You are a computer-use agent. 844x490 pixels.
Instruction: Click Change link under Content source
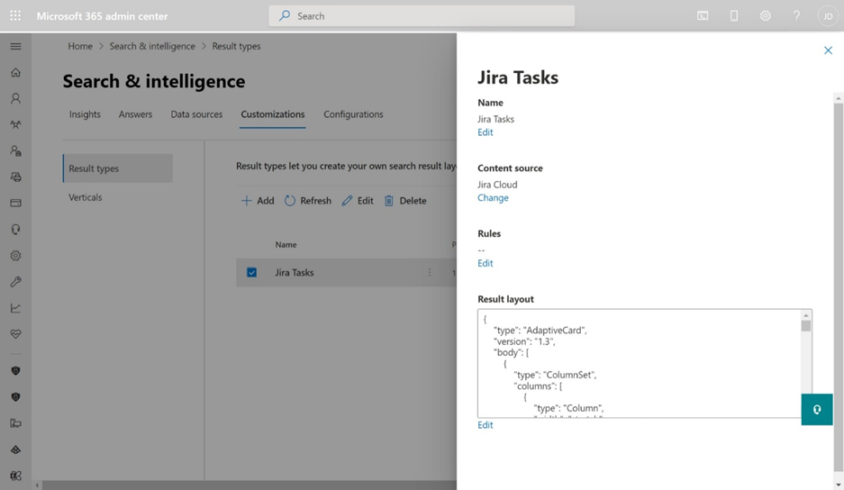pos(493,197)
